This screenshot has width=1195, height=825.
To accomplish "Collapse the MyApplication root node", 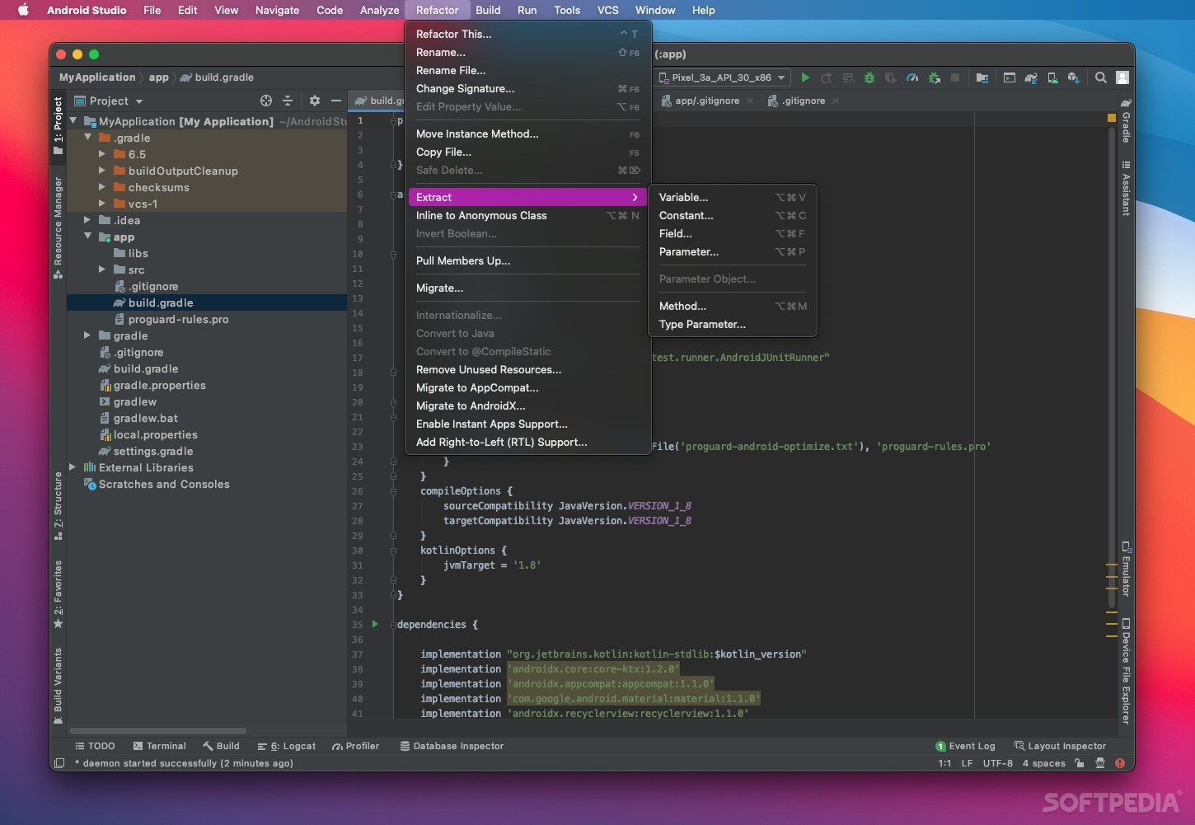I will [73, 121].
